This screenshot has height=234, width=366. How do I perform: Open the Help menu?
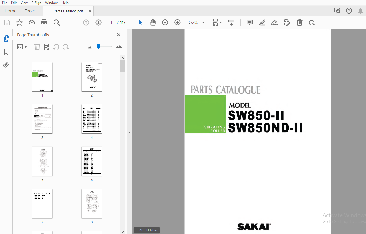coord(65,3)
